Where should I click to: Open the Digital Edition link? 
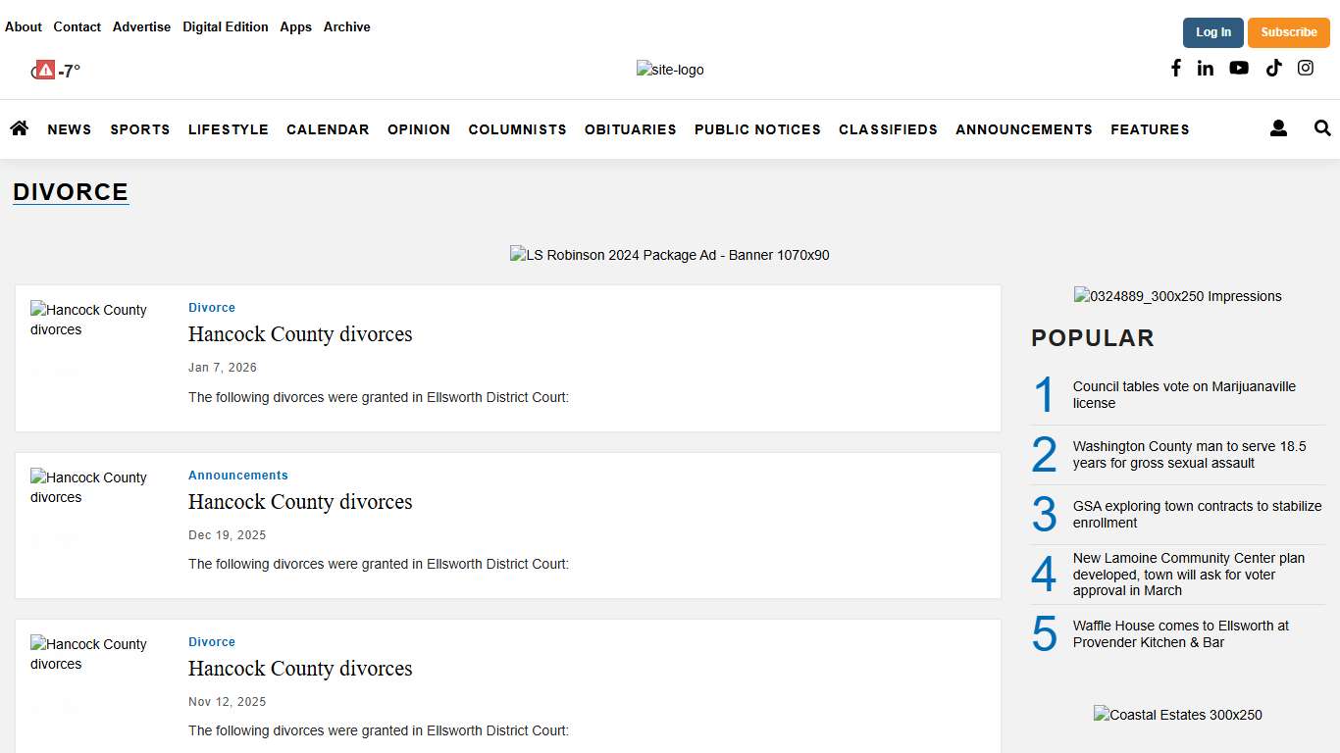[x=225, y=27]
